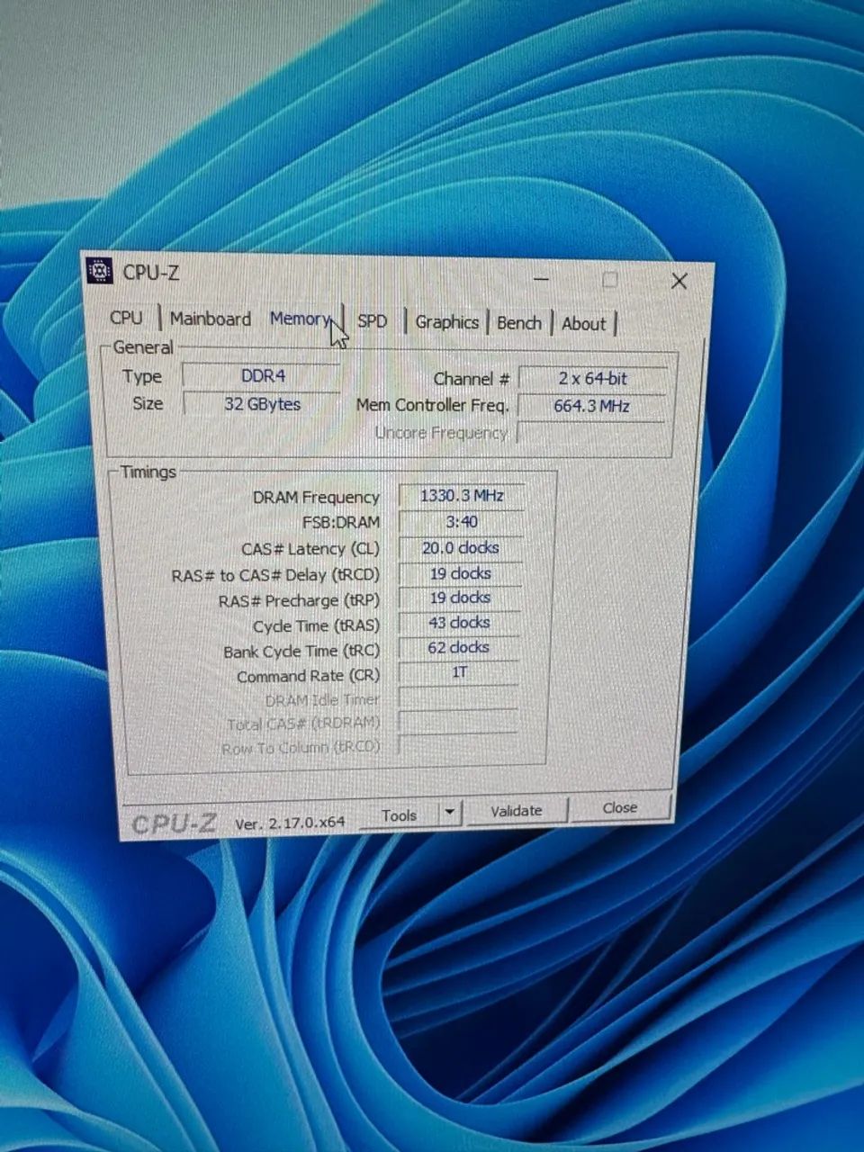Click the "RAS# Precharge (tRP)" label
This screenshot has width=864, height=1152.
click(300, 600)
